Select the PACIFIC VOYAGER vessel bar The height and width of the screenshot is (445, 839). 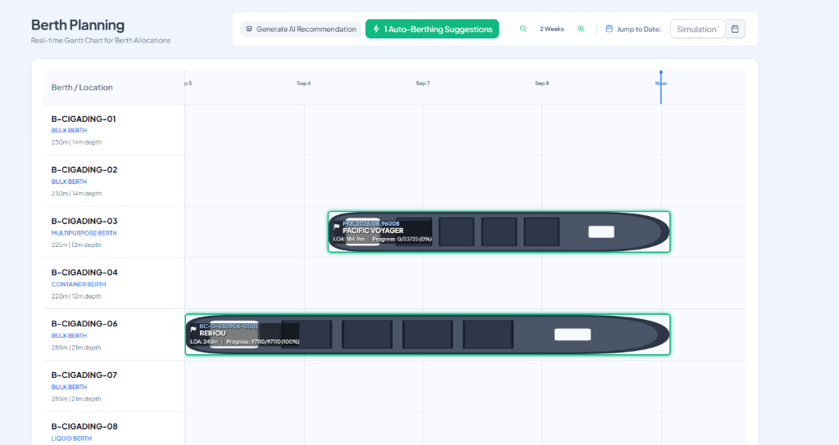[499, 231]
